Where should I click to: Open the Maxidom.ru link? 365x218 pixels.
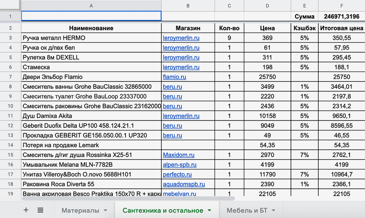(x=178, y=155)
